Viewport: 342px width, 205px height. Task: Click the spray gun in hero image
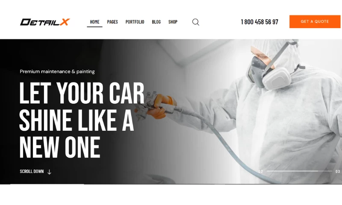click(x=150, y=105)
